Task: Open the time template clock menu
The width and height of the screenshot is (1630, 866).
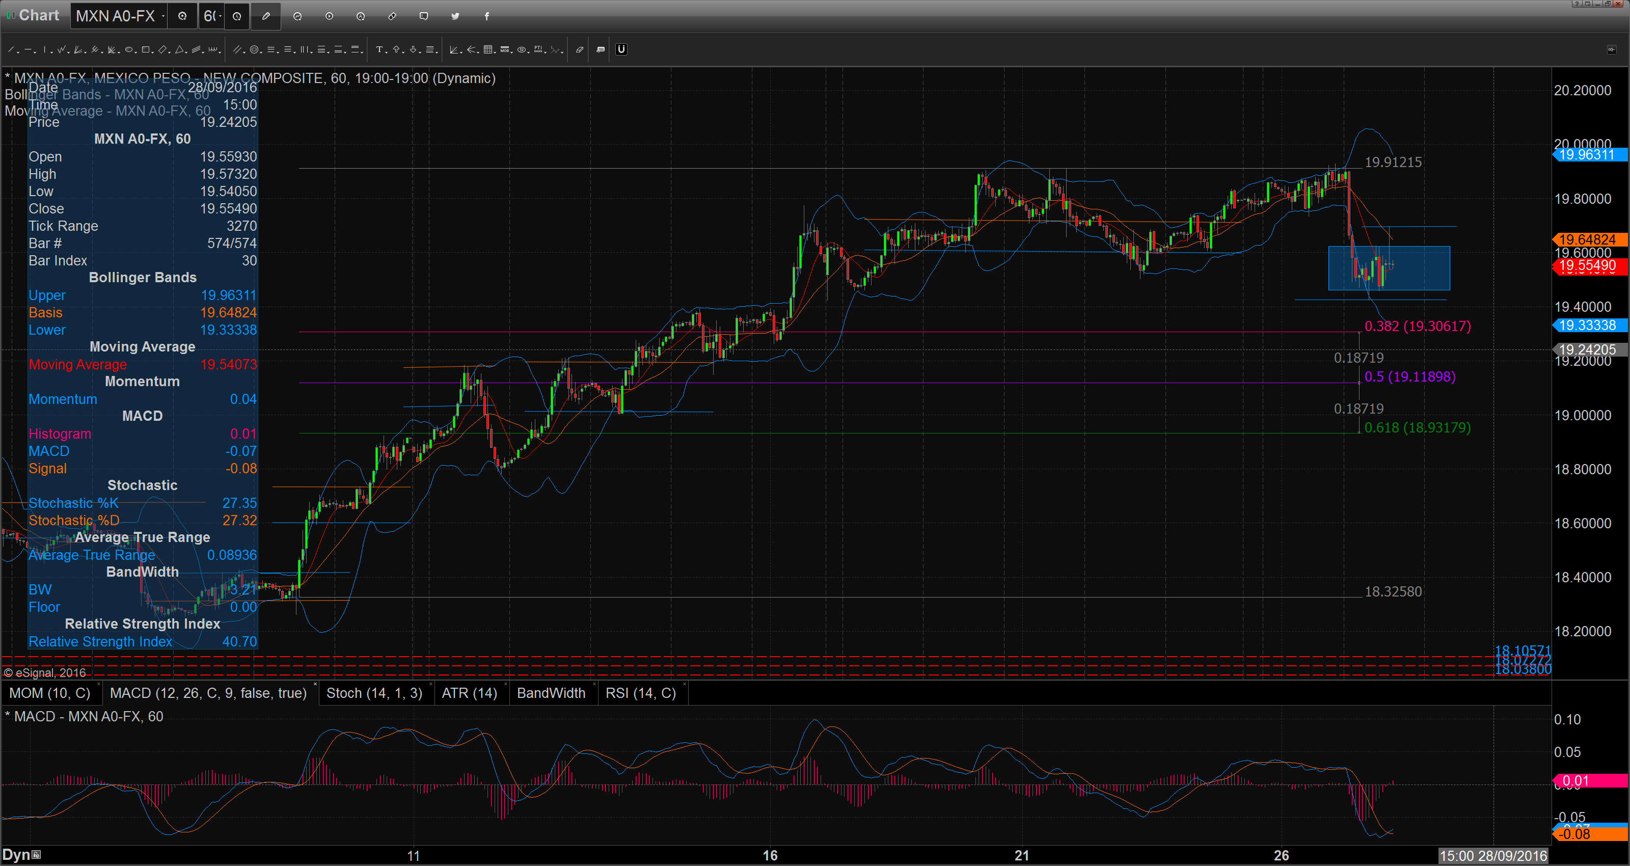Action: pos(237,16)
